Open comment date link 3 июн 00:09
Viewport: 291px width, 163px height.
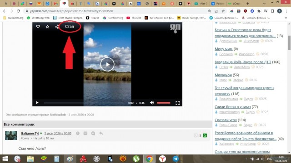click(x=58, y=134)
